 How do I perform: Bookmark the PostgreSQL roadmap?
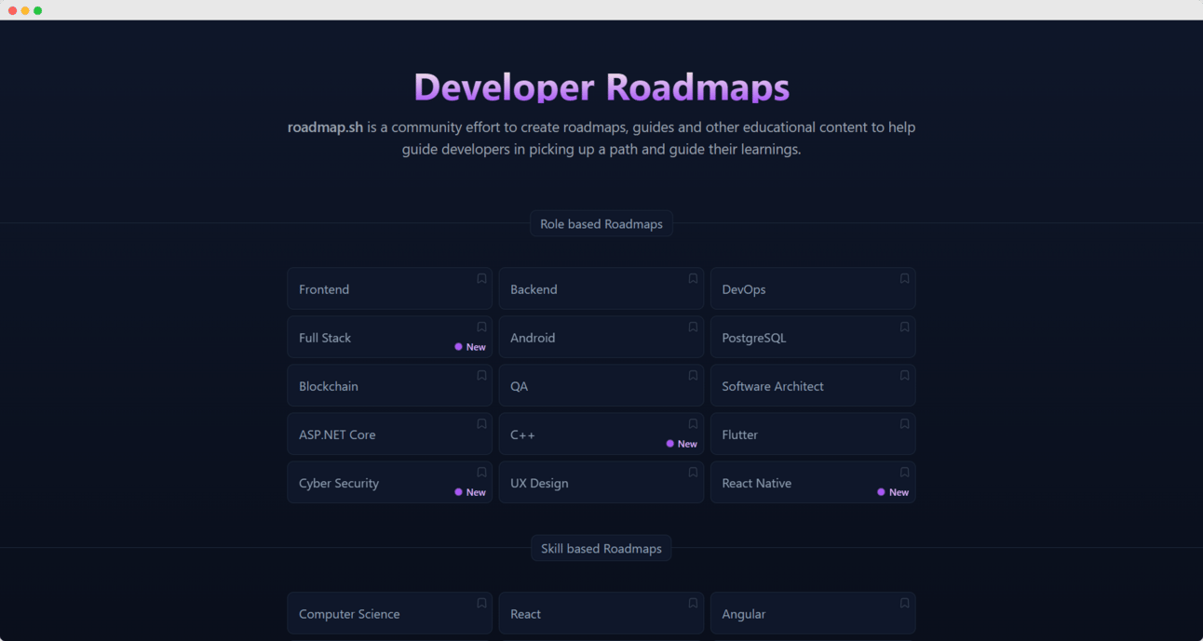[x=904, y=327]
